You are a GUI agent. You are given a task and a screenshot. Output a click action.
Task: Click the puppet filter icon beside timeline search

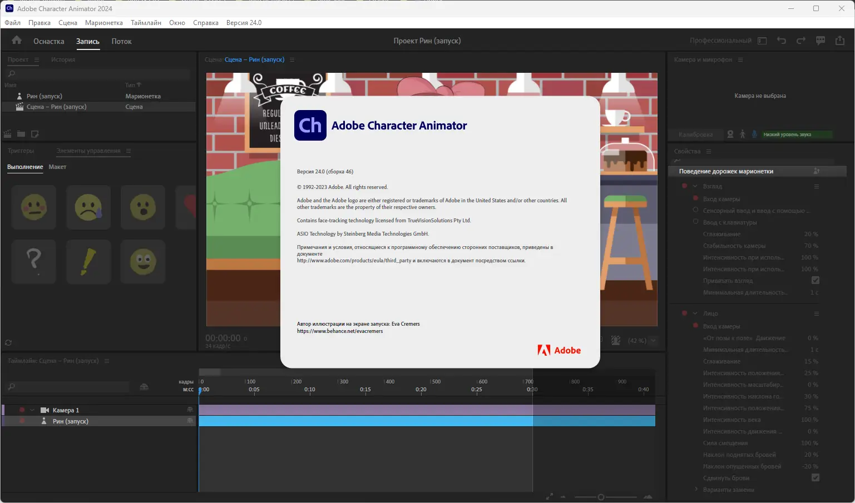pos(144,387)
